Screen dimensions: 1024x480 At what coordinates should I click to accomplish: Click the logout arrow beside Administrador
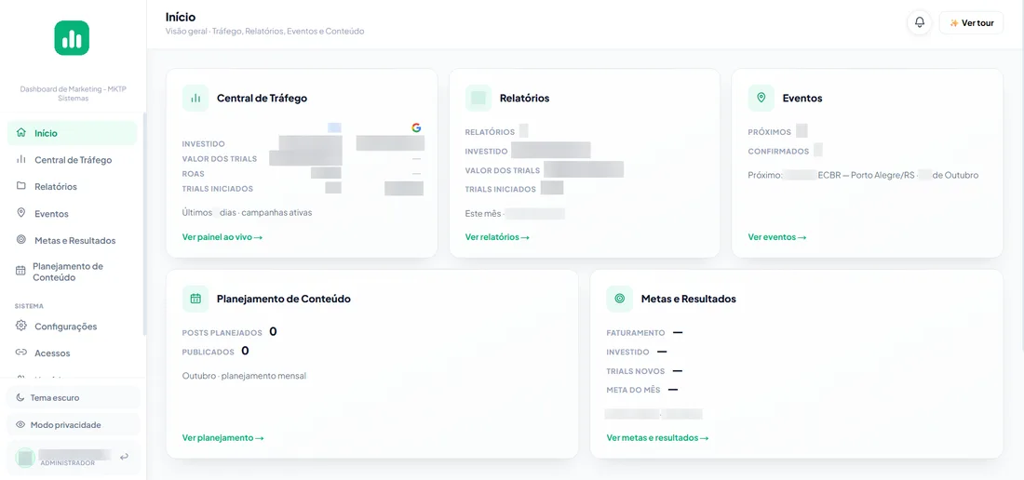[x=124, y=457]
